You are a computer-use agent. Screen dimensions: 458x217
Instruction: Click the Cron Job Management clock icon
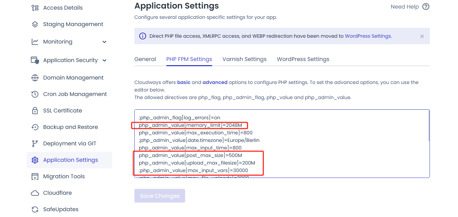(35, 94)
